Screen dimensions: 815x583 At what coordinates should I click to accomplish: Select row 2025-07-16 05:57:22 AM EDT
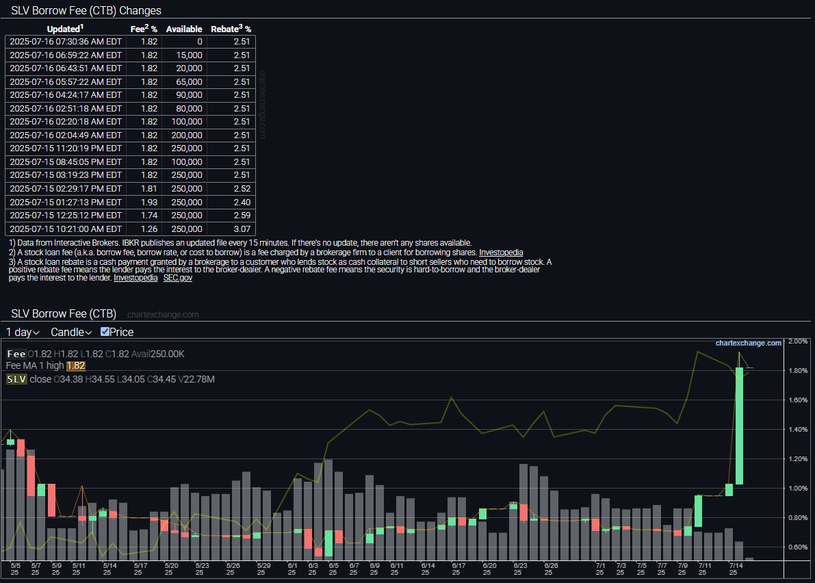click(x=131, y=81)
